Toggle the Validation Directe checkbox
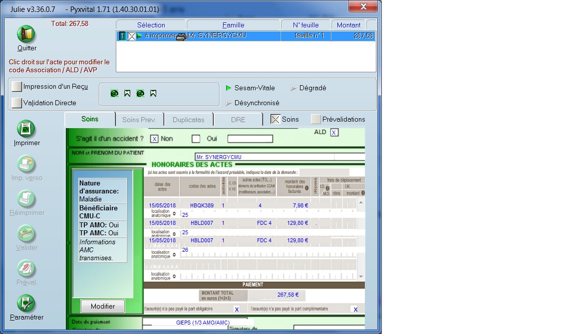The image size is (575, 334). (x=17, y=103)
